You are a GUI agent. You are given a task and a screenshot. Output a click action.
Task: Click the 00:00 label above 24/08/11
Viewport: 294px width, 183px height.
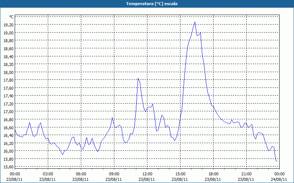279,174
